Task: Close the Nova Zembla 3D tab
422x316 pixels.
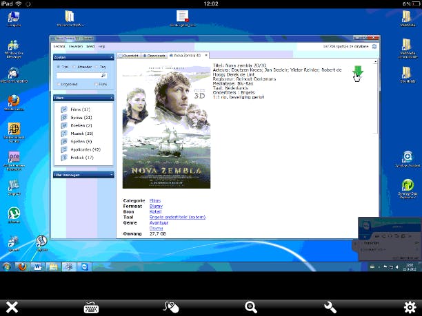Action: tap(206, 55)
